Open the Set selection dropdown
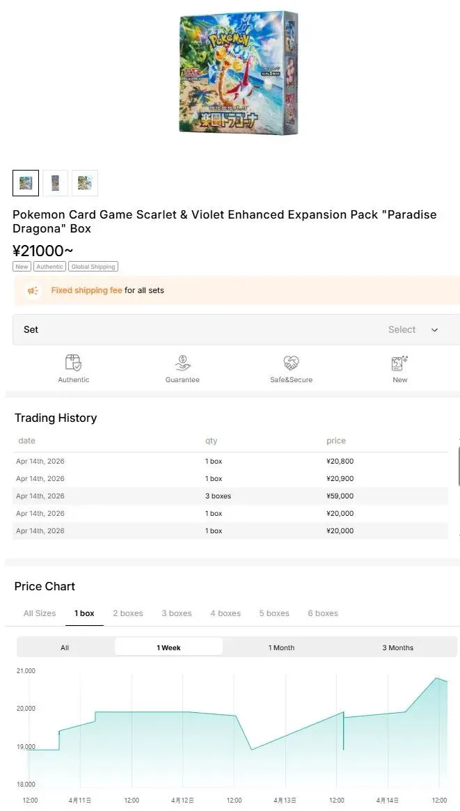Viewport: 460px width, 811px height. pos(236,329)
